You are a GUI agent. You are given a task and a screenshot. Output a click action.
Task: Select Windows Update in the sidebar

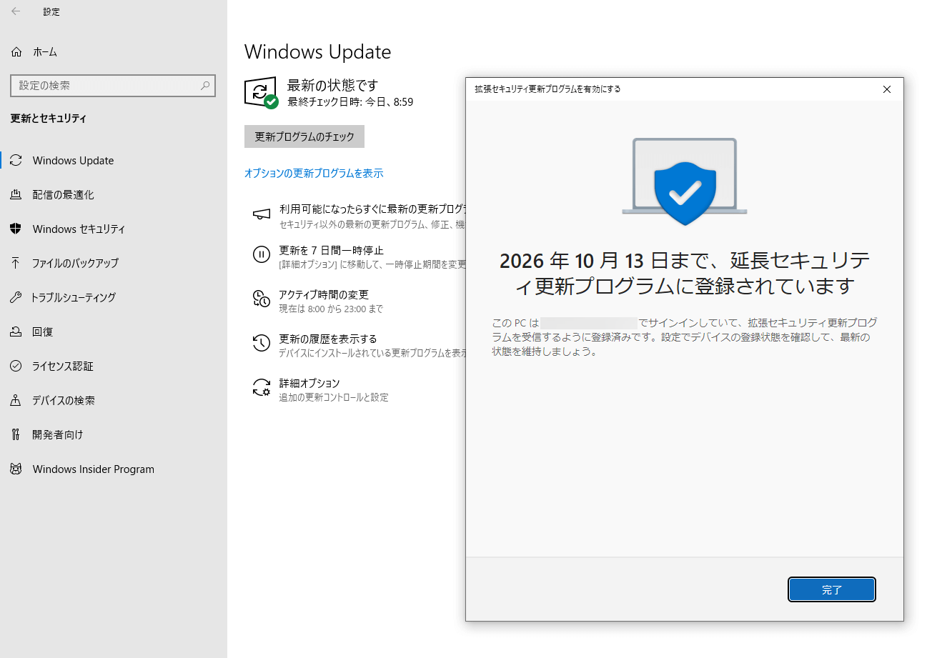73,161
